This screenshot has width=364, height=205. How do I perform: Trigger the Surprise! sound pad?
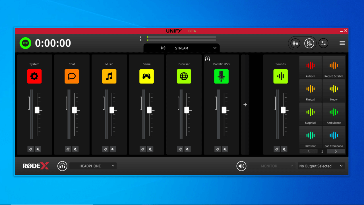click(x=311, y=114)
